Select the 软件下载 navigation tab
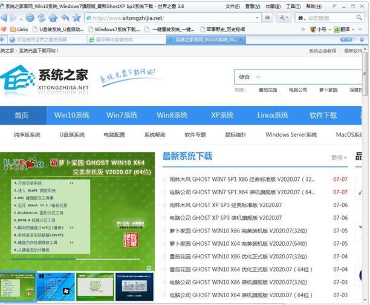Image resolution: width=370 pixels, height=305 pixels. 323,116
